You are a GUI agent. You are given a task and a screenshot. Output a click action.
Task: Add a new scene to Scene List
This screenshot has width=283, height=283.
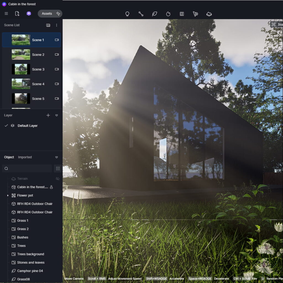(x=48, y=25)
